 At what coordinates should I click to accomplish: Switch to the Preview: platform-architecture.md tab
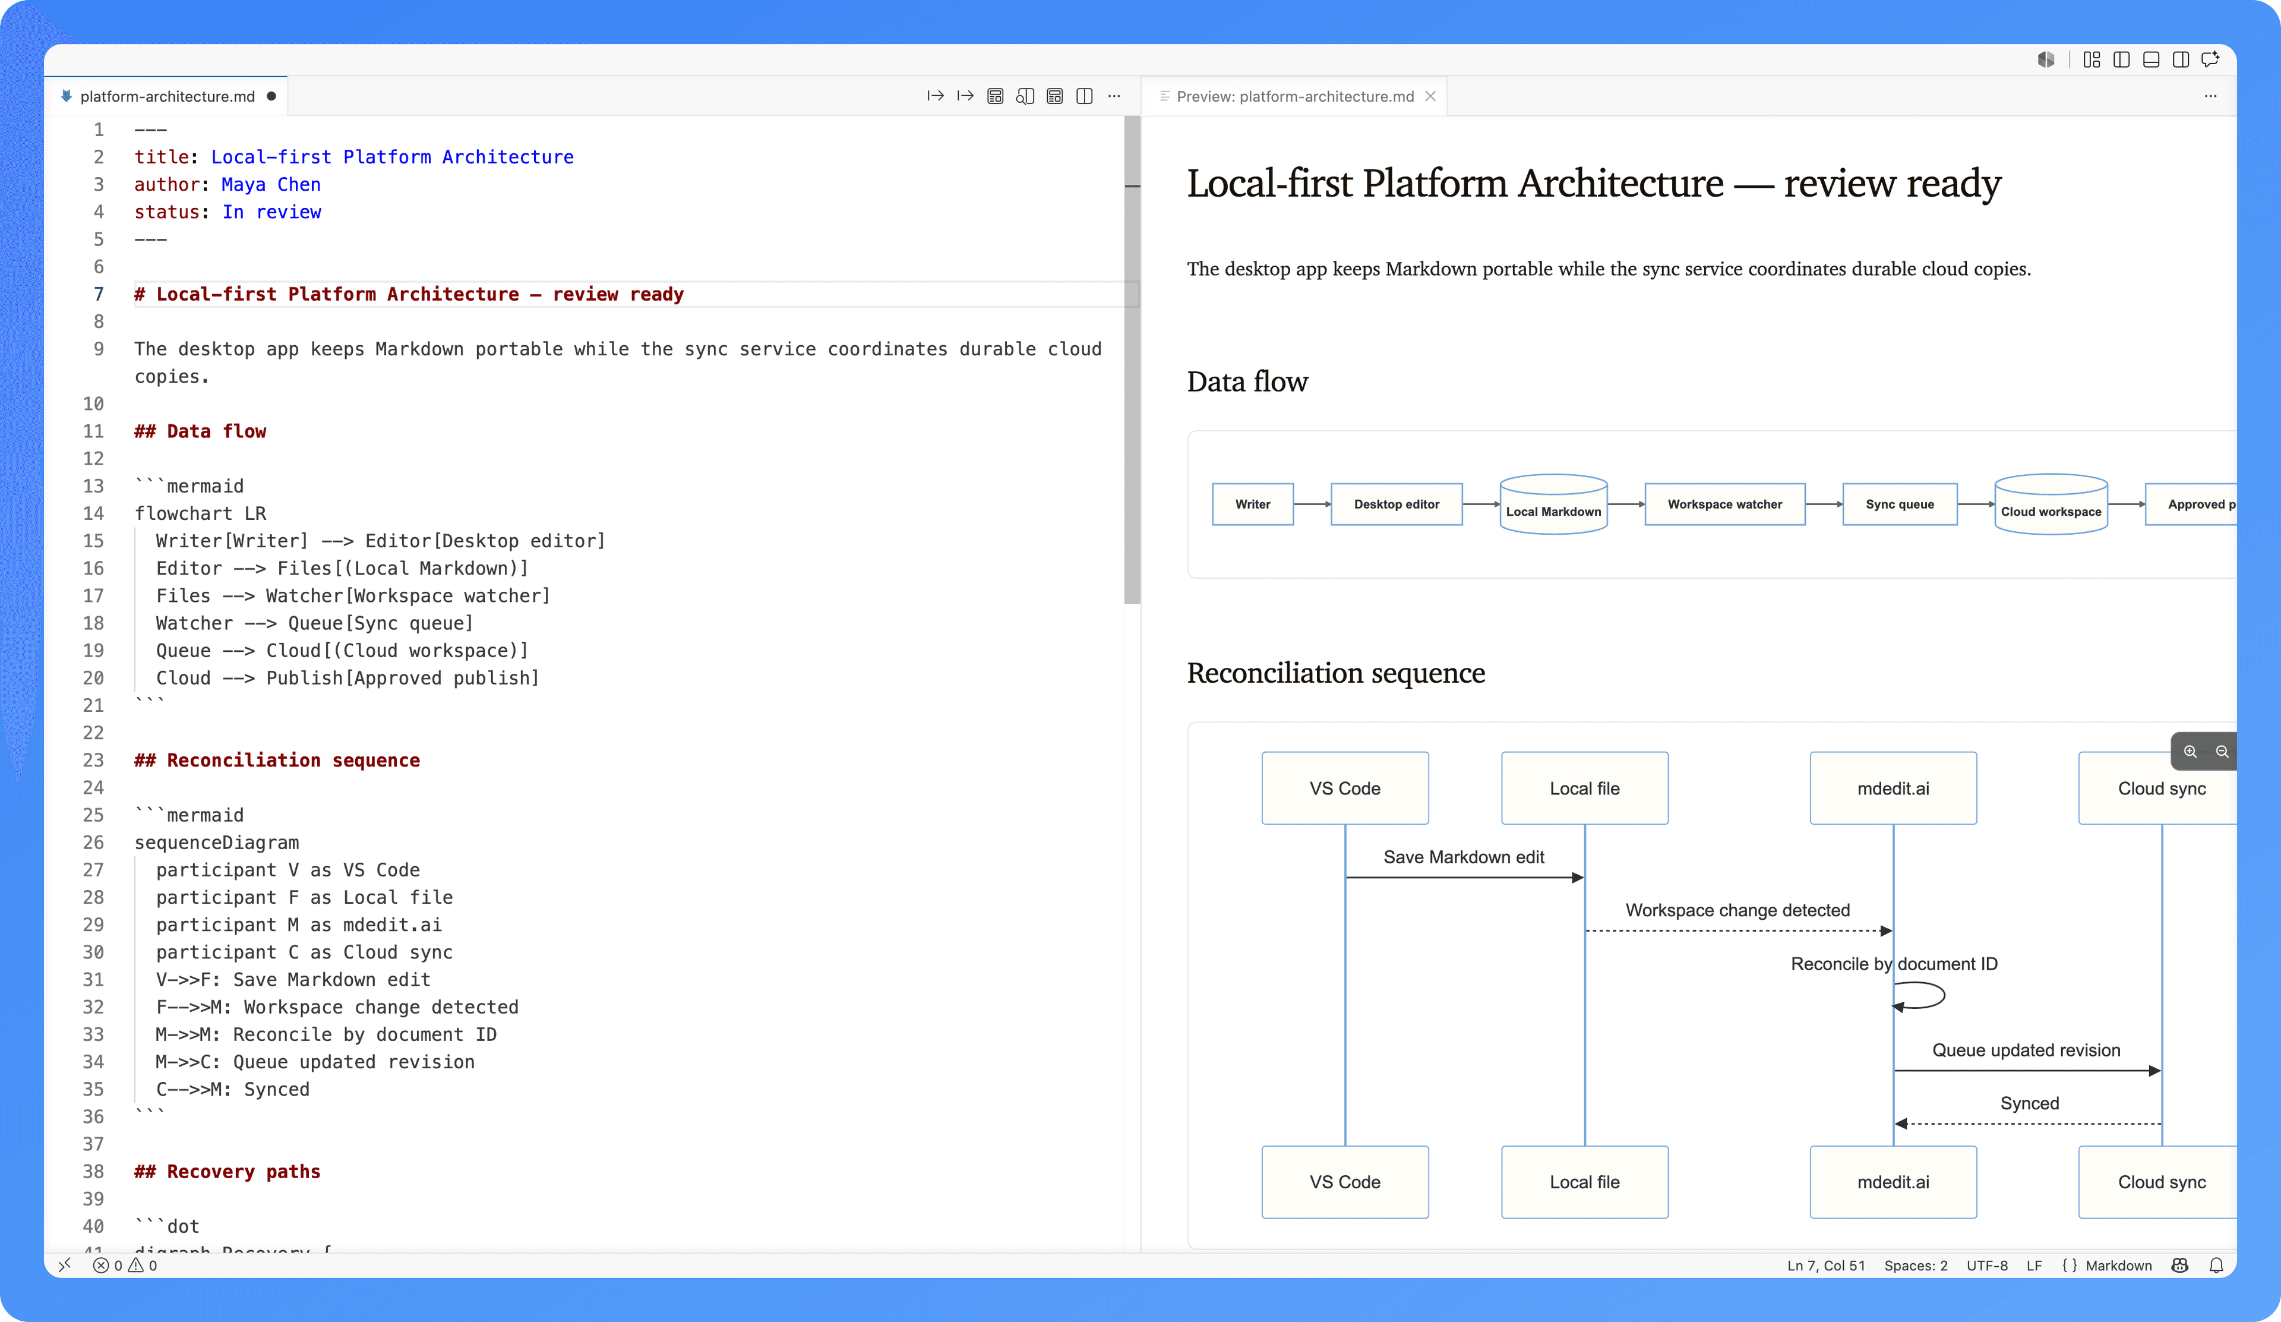click(1294, 96)
